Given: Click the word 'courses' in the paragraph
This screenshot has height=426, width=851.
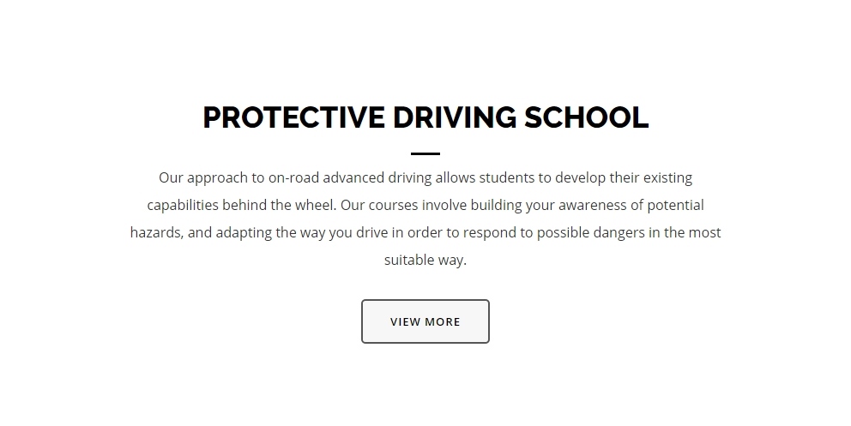Looking at the screenshot, I should coord(394,206).
